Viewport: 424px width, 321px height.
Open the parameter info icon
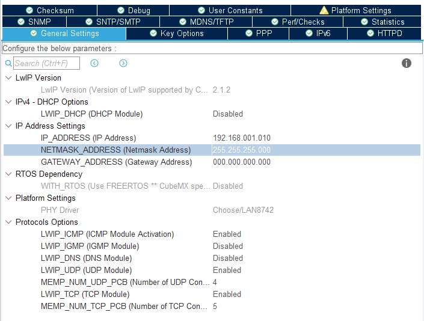[x=406, y=63]
